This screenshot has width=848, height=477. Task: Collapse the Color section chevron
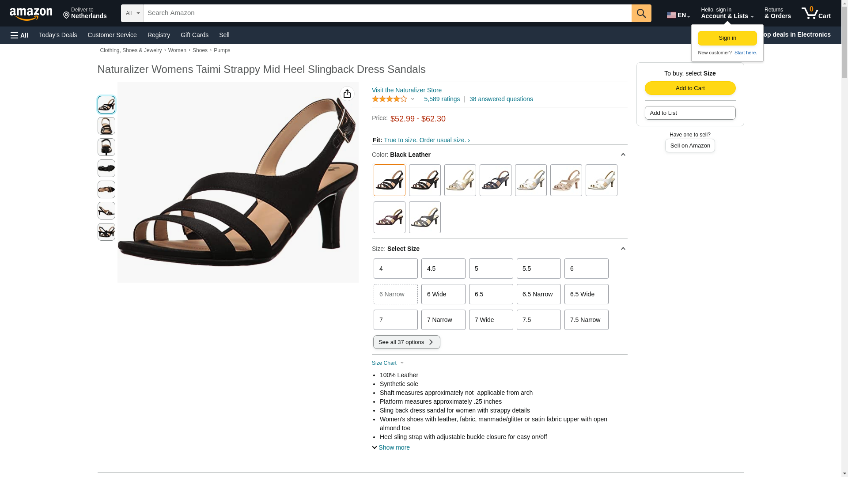[x=623, y=155]
